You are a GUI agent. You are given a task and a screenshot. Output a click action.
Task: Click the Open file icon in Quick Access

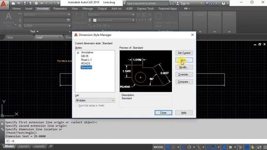click(19, 3)
